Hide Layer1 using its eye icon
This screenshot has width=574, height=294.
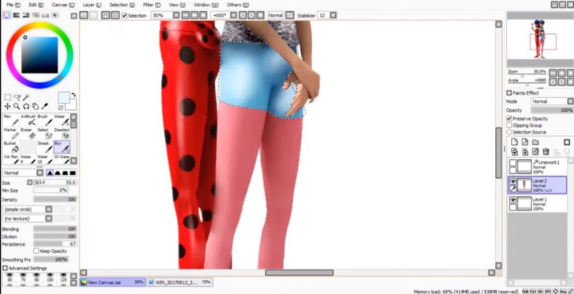[512, 199]
